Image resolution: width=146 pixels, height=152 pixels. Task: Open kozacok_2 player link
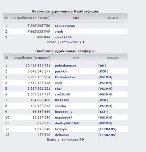coord(64,112)
